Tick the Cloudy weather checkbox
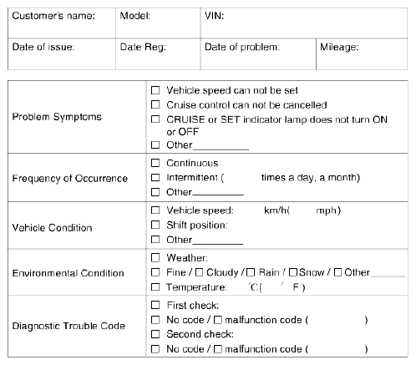416x365 pixels. tap(199, 272)
